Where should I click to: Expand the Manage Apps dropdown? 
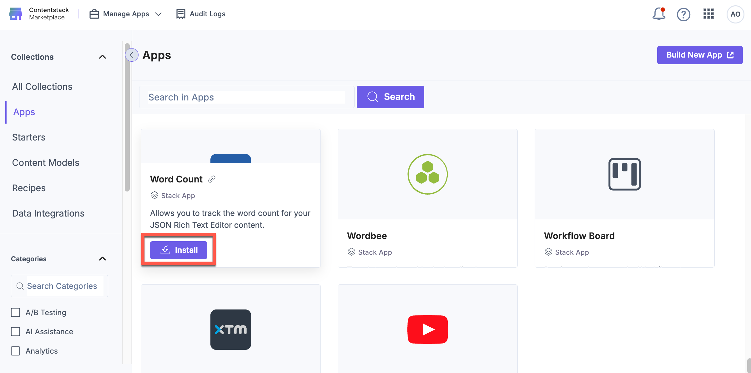click(x=126, y=14)
